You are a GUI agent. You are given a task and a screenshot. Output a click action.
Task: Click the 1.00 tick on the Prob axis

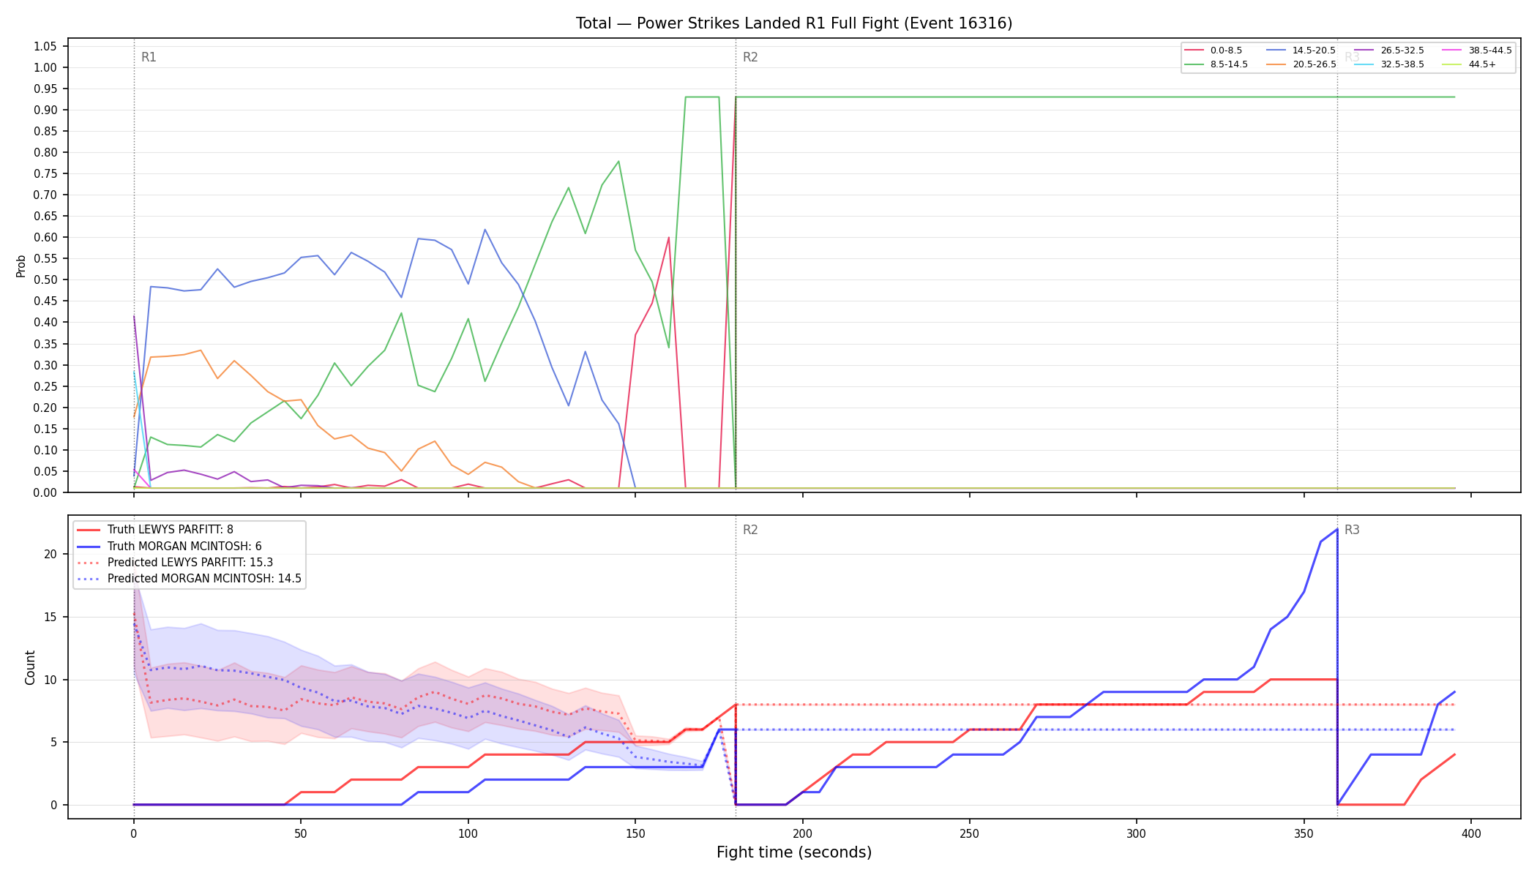pyautogui.click(x=45, y=67)
